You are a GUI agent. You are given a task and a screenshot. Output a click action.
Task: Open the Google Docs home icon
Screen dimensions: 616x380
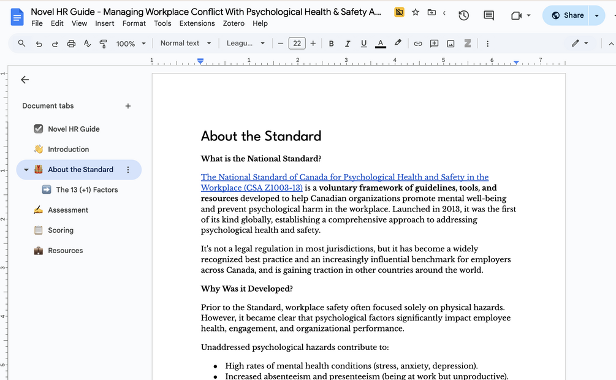tap(17, 17)
